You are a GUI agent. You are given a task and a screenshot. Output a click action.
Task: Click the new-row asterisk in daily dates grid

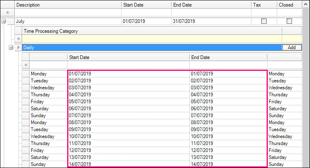[26, 65]
